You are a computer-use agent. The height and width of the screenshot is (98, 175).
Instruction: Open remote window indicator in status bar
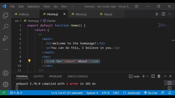click(x=4, y=93)
